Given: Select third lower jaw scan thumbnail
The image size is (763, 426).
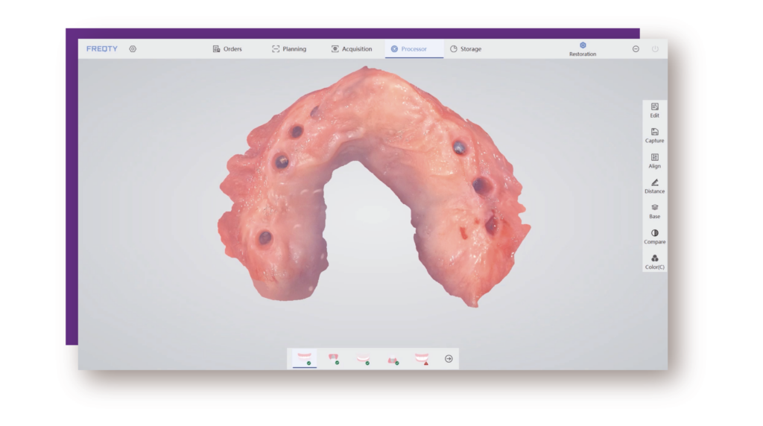Looking at the screenshot, I should tap(363, 359).
